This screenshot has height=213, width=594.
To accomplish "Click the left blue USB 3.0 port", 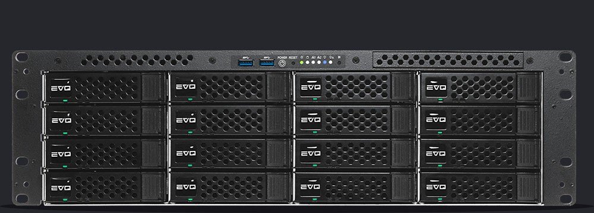I will pos(246,63).
